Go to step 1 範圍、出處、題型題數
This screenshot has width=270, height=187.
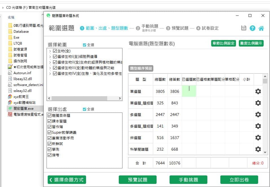pos(104,28)
